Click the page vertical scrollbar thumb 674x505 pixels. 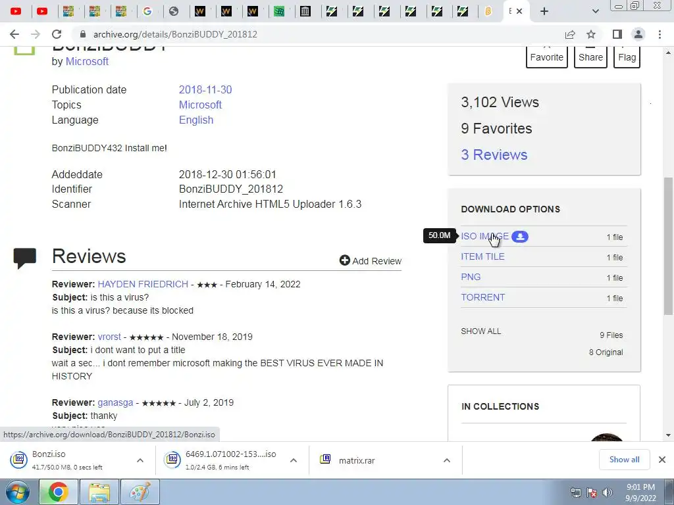coord(668,246)
